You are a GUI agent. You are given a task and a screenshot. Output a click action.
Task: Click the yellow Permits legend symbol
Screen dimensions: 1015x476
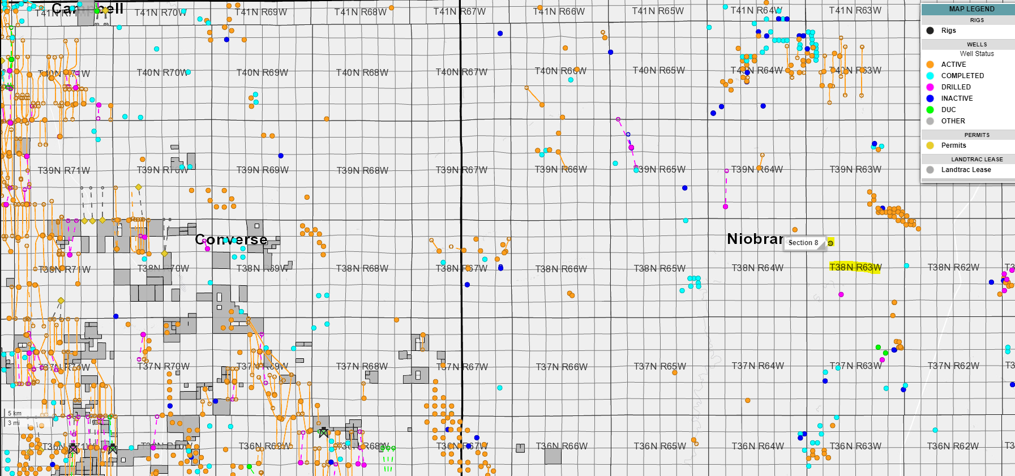(x=930, y=145)
